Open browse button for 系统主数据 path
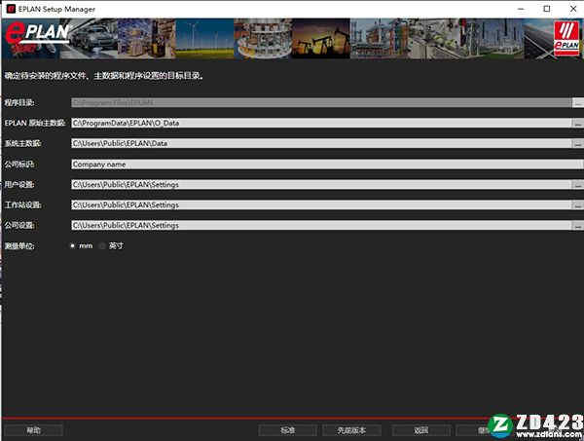Image resolution: width=584 pixels, height=441 pixels. click(x=578, y=143)
